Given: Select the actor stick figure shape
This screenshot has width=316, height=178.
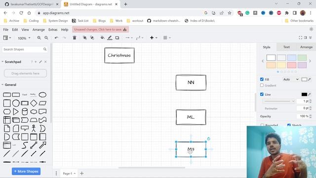Looking at the screenshot, I should (x=34, y=129).
